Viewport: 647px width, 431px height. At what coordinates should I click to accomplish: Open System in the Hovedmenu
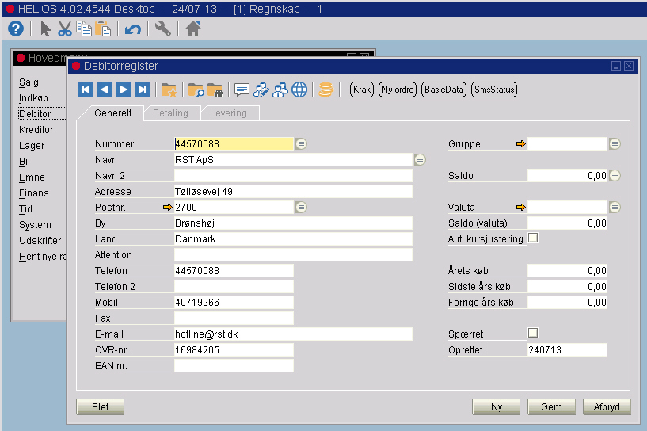pos(35,224)
